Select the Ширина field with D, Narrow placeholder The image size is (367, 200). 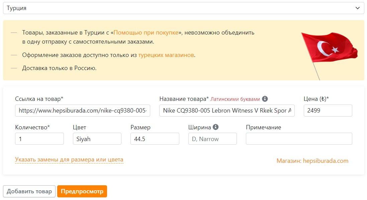[212, 138]
